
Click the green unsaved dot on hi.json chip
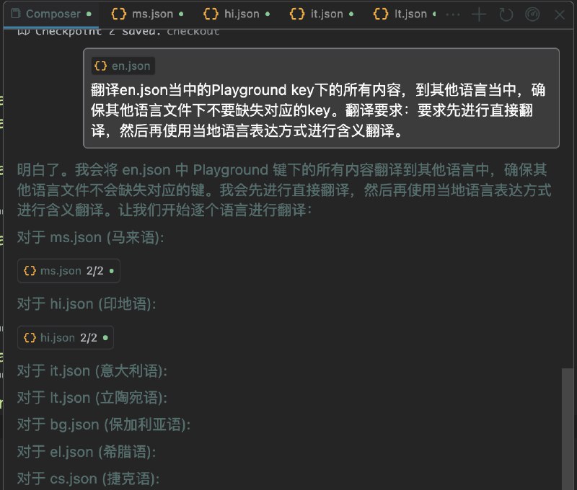coord(105,337)
